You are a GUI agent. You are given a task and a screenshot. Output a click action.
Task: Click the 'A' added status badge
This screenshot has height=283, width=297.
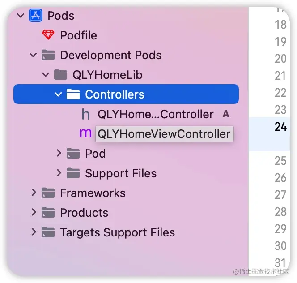226,114
